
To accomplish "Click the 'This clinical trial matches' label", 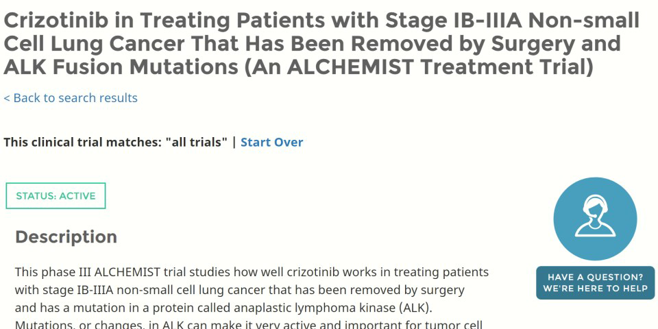I will (x=83, y=143).
